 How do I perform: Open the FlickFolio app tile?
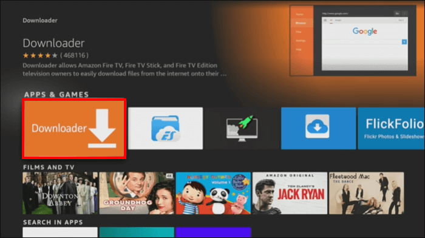click(391, 128)
